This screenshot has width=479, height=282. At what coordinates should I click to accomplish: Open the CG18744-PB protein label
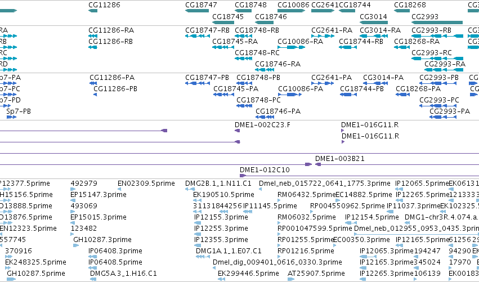pos(362,89)
